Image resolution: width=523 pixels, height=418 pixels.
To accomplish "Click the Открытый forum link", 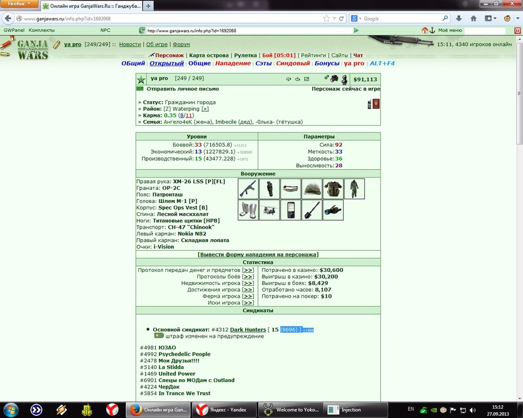I will pyautogui.click(x=166, y=63).
